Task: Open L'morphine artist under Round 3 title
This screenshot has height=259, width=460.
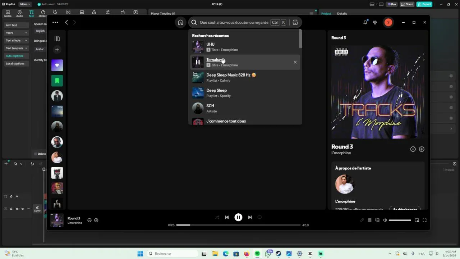Action: pos(341,153)
